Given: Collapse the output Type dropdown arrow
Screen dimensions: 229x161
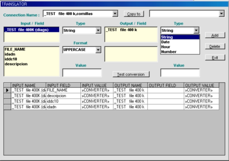Looking at the screenshot, I should [x=196, y=31].
